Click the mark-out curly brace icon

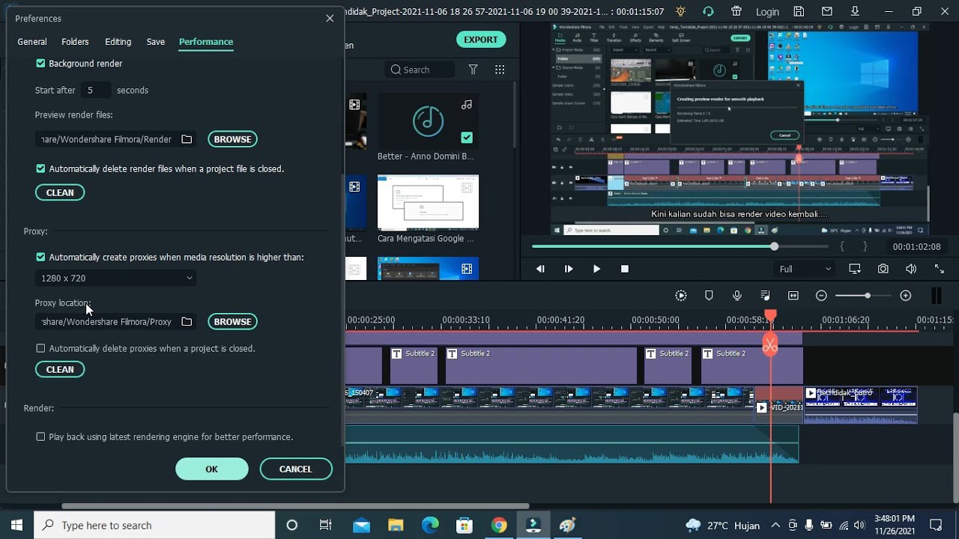pyautogui.click(x=865, y=246)
